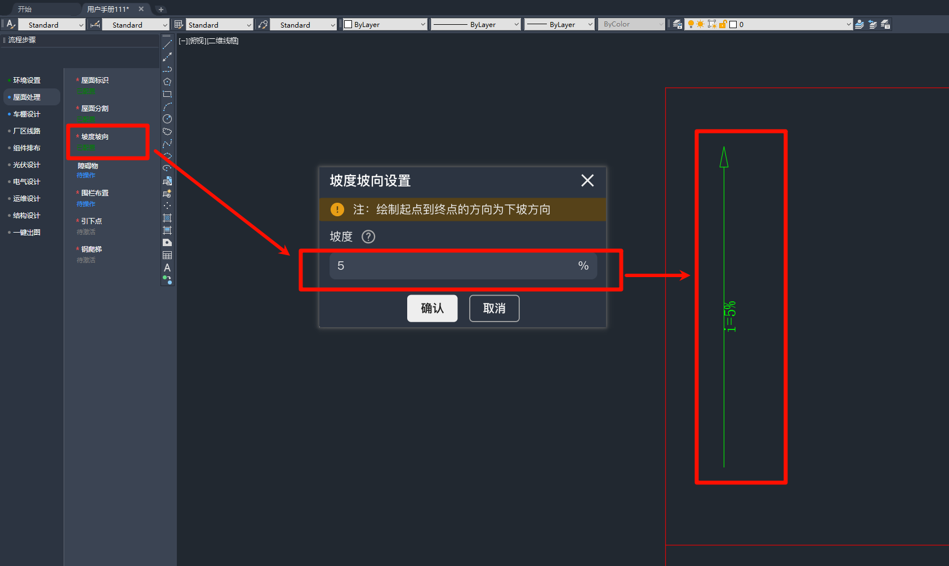Toggle layer on/off lightbulb icon
The image size is (949, 566).
click(x=691, y=24)
